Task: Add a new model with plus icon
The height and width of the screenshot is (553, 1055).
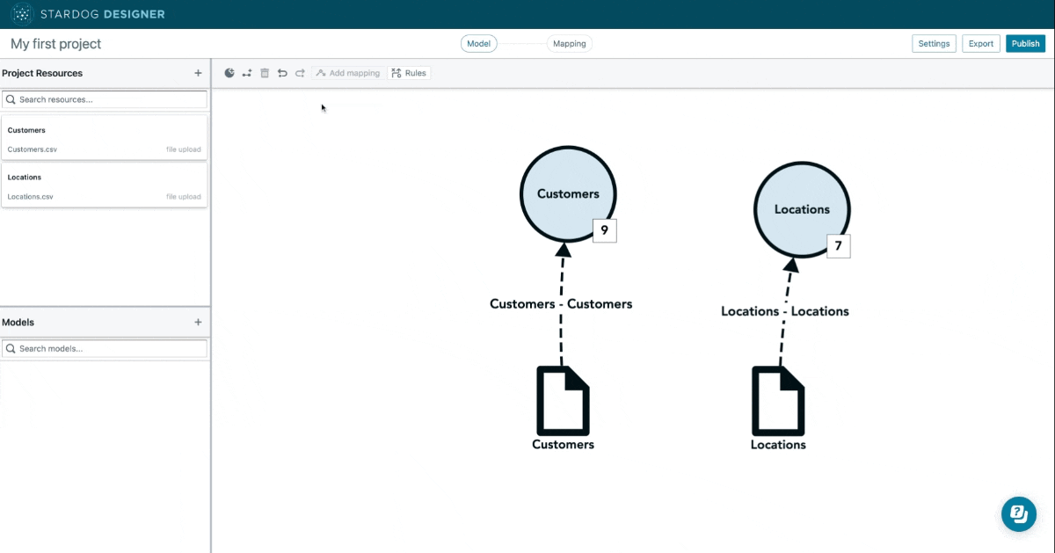Action: pyautogui.click(x=198, y=322)
